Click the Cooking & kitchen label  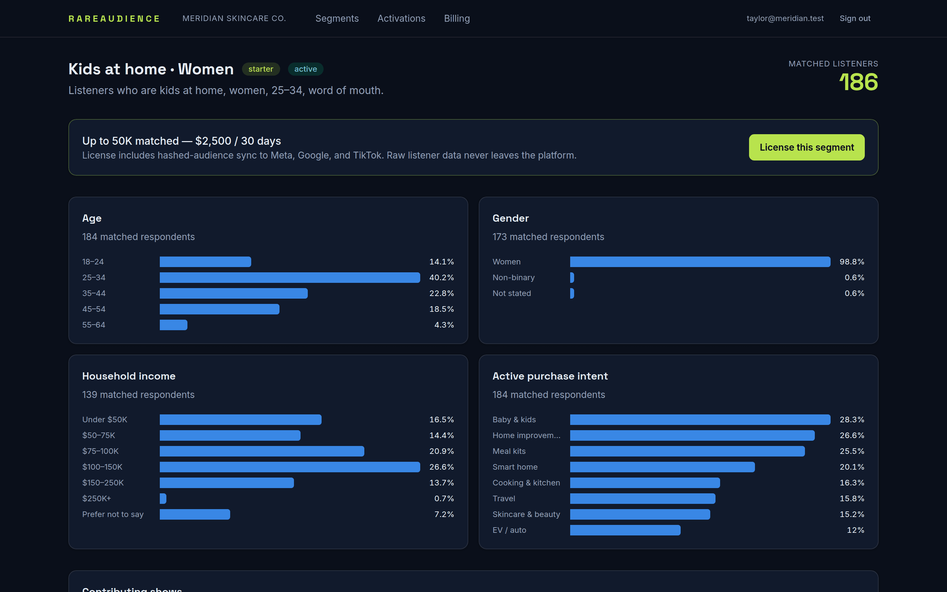526,483
